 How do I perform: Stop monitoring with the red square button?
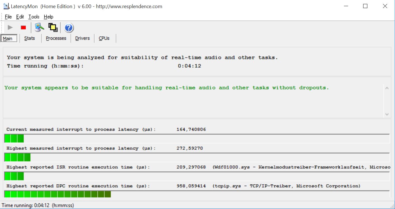23,27
